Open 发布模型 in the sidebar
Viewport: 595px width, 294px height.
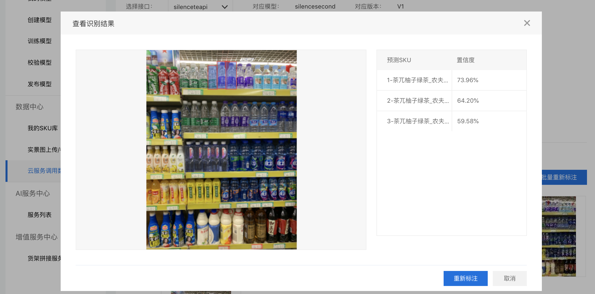[x=40, y=84]
